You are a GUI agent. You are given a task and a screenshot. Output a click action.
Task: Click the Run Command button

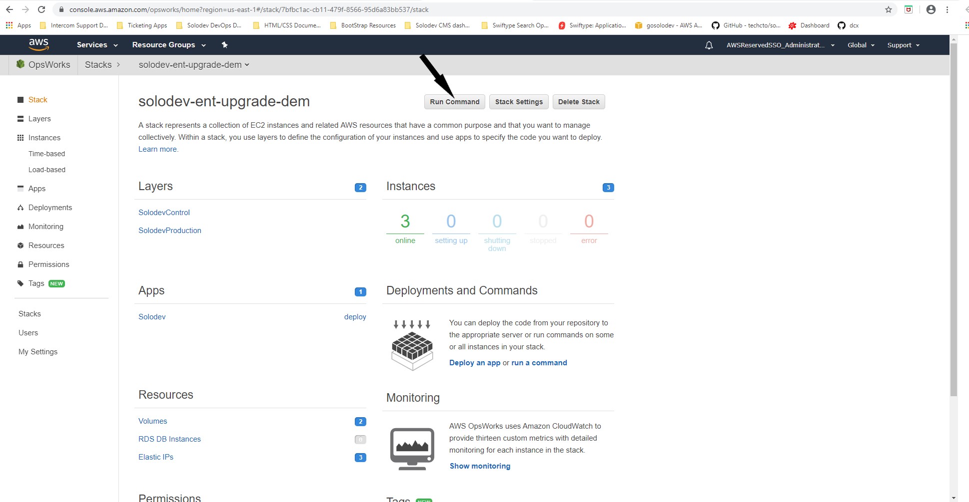454,102
